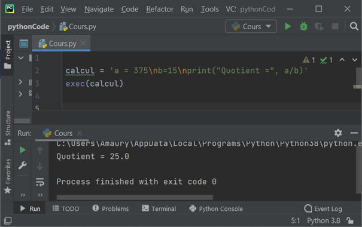
Task: Close the Cours run tab
Action: pyautogui.click(x=80, y=133)
